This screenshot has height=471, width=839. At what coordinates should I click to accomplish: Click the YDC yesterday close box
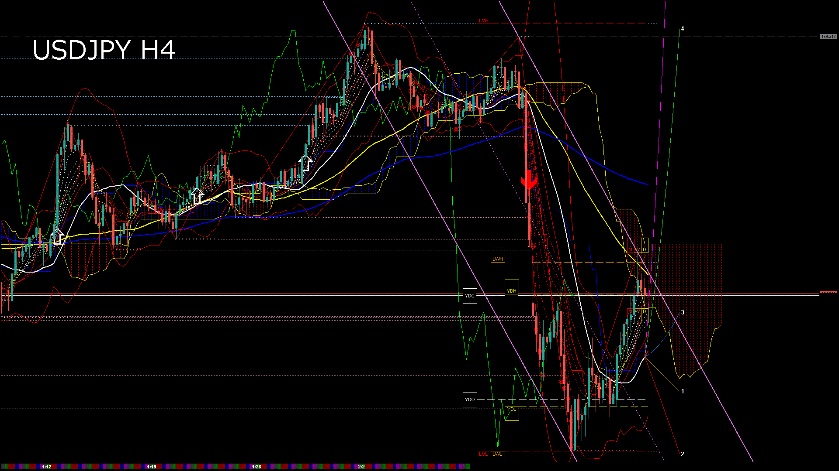(470, 296)
